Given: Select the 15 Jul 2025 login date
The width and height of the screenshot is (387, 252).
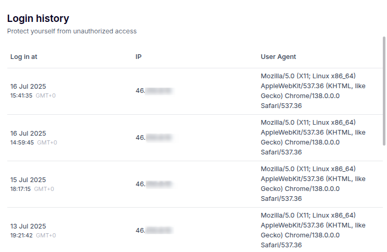Looking at the screenshot, I should click(28, 180).
